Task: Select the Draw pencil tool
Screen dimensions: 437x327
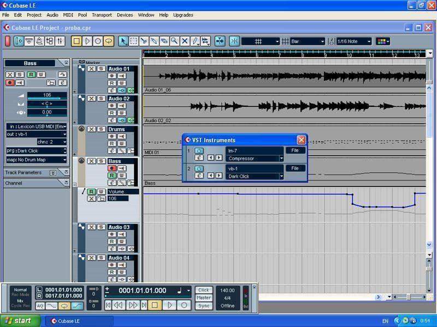Action: [x=195, y=41]
